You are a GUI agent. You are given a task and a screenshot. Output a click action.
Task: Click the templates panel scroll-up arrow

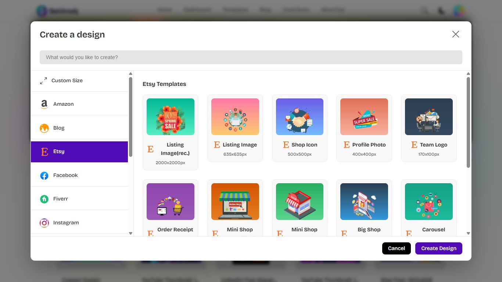[x=468, y=74]
